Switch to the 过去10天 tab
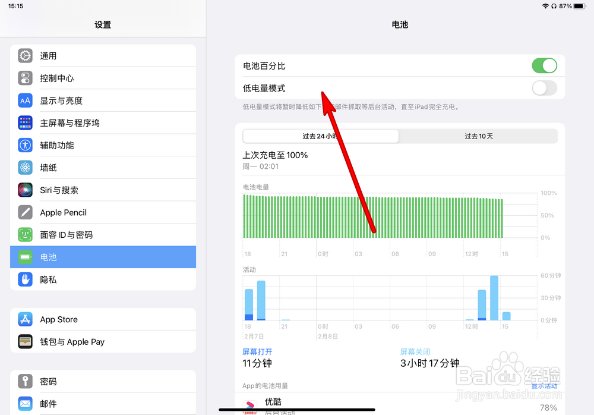 pos(478,136)
